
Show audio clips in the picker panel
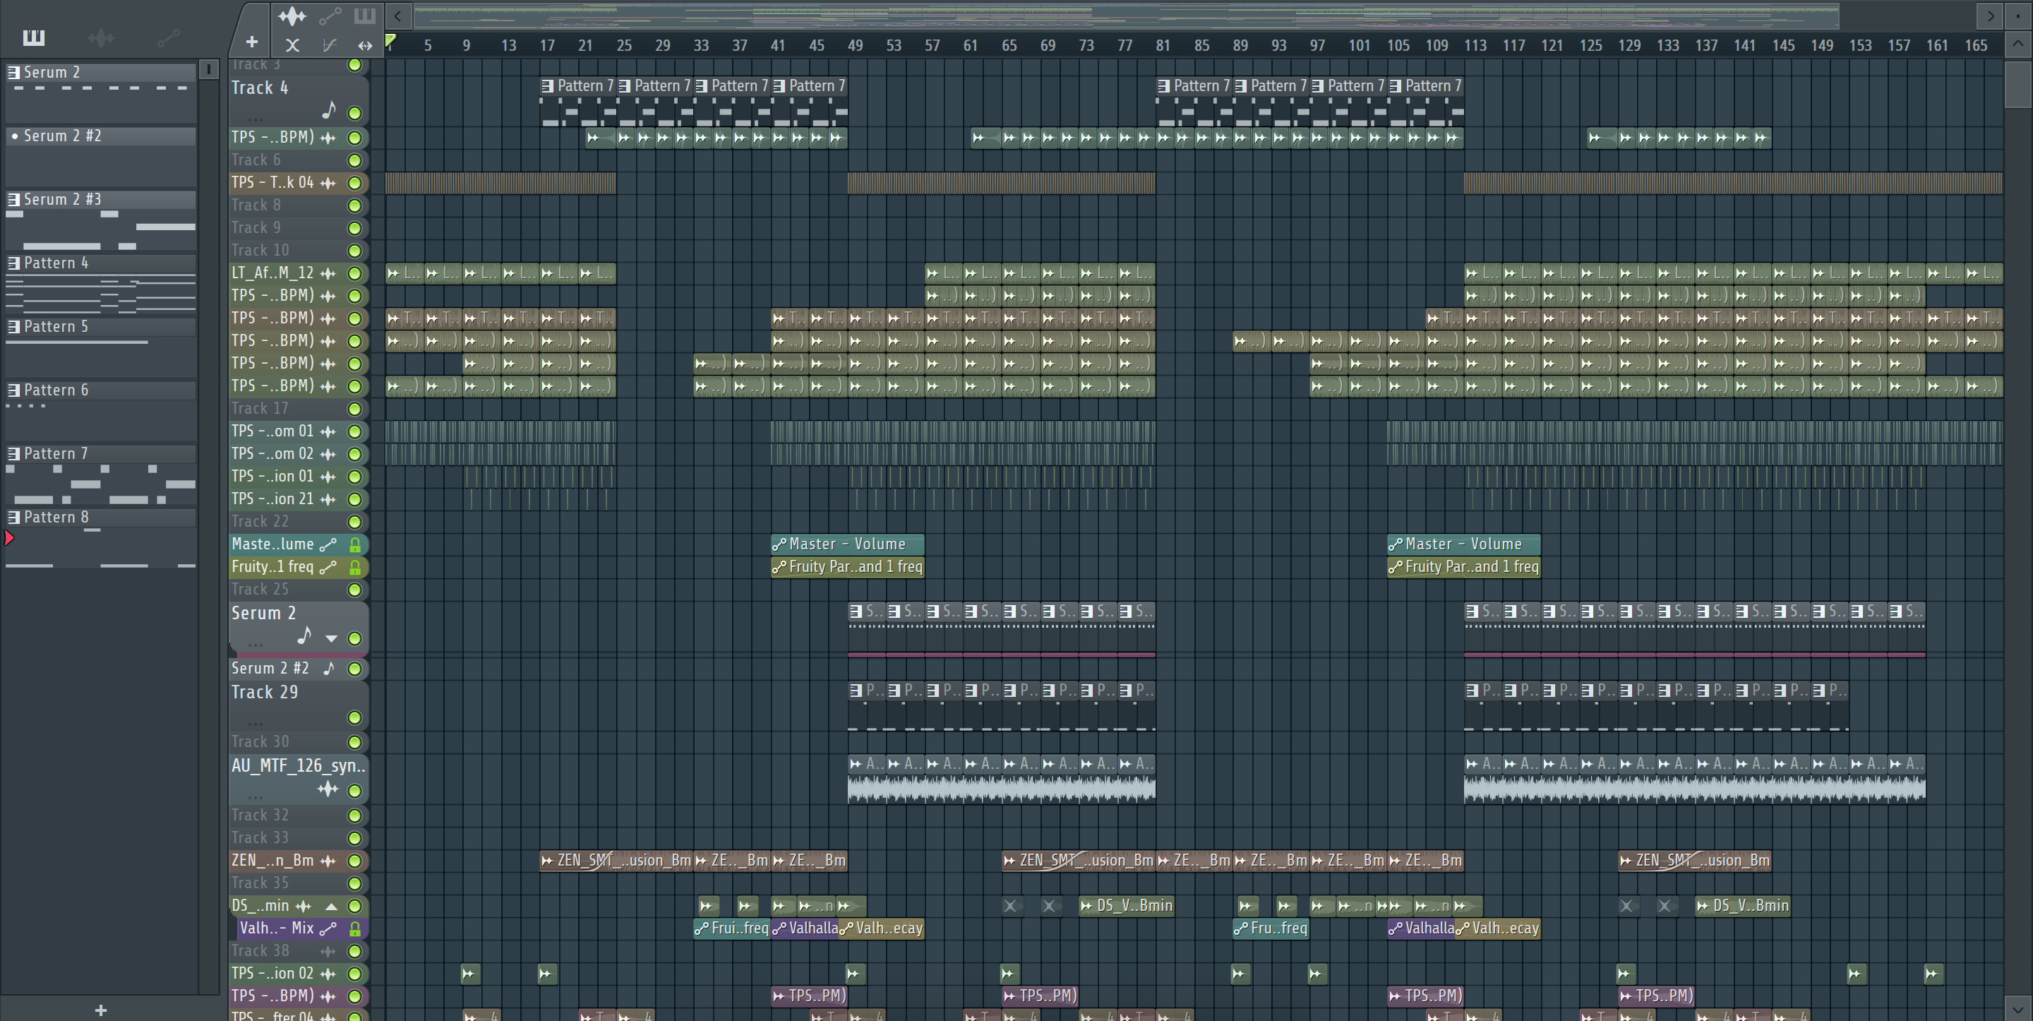[x=100, y=37]
